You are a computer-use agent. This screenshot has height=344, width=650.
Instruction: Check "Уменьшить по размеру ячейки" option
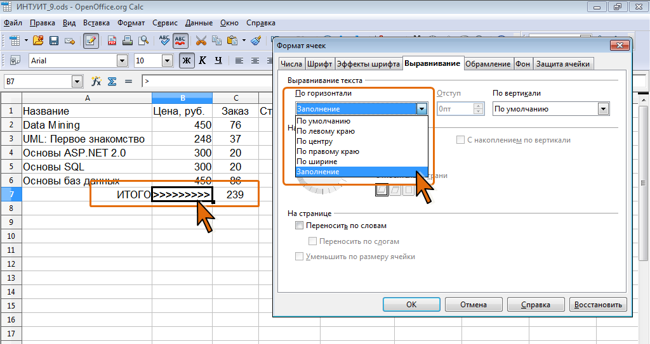pos(300,257)
